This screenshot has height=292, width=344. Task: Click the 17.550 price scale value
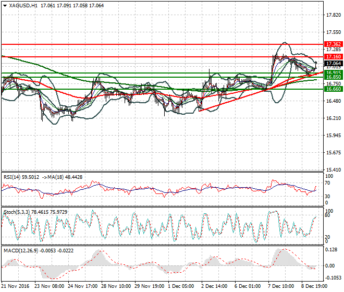click(x=334, y=32)
